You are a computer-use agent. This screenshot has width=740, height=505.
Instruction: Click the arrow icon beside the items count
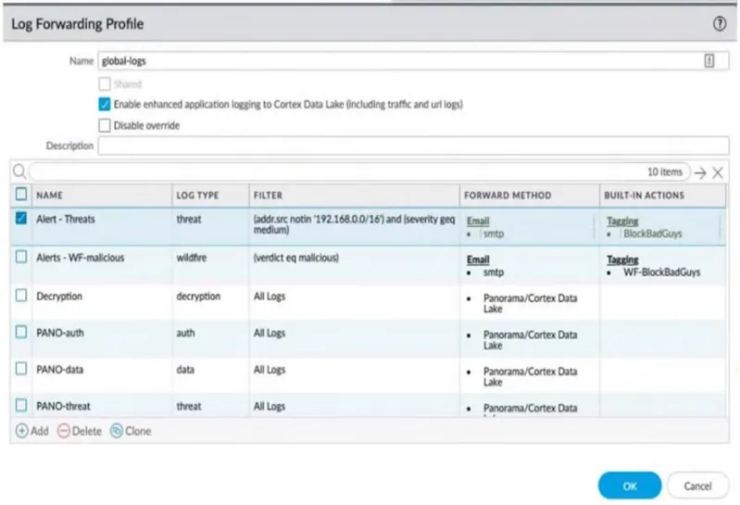coord(700,172)
